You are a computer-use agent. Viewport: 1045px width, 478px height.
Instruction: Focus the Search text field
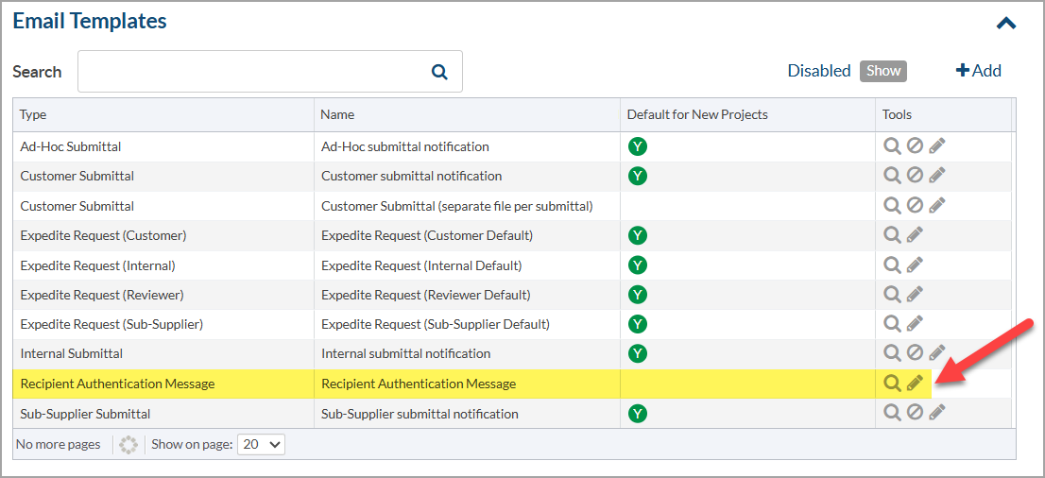250,72
